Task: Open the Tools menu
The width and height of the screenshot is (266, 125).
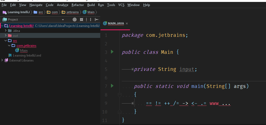Action: click(x=111, y=5)
